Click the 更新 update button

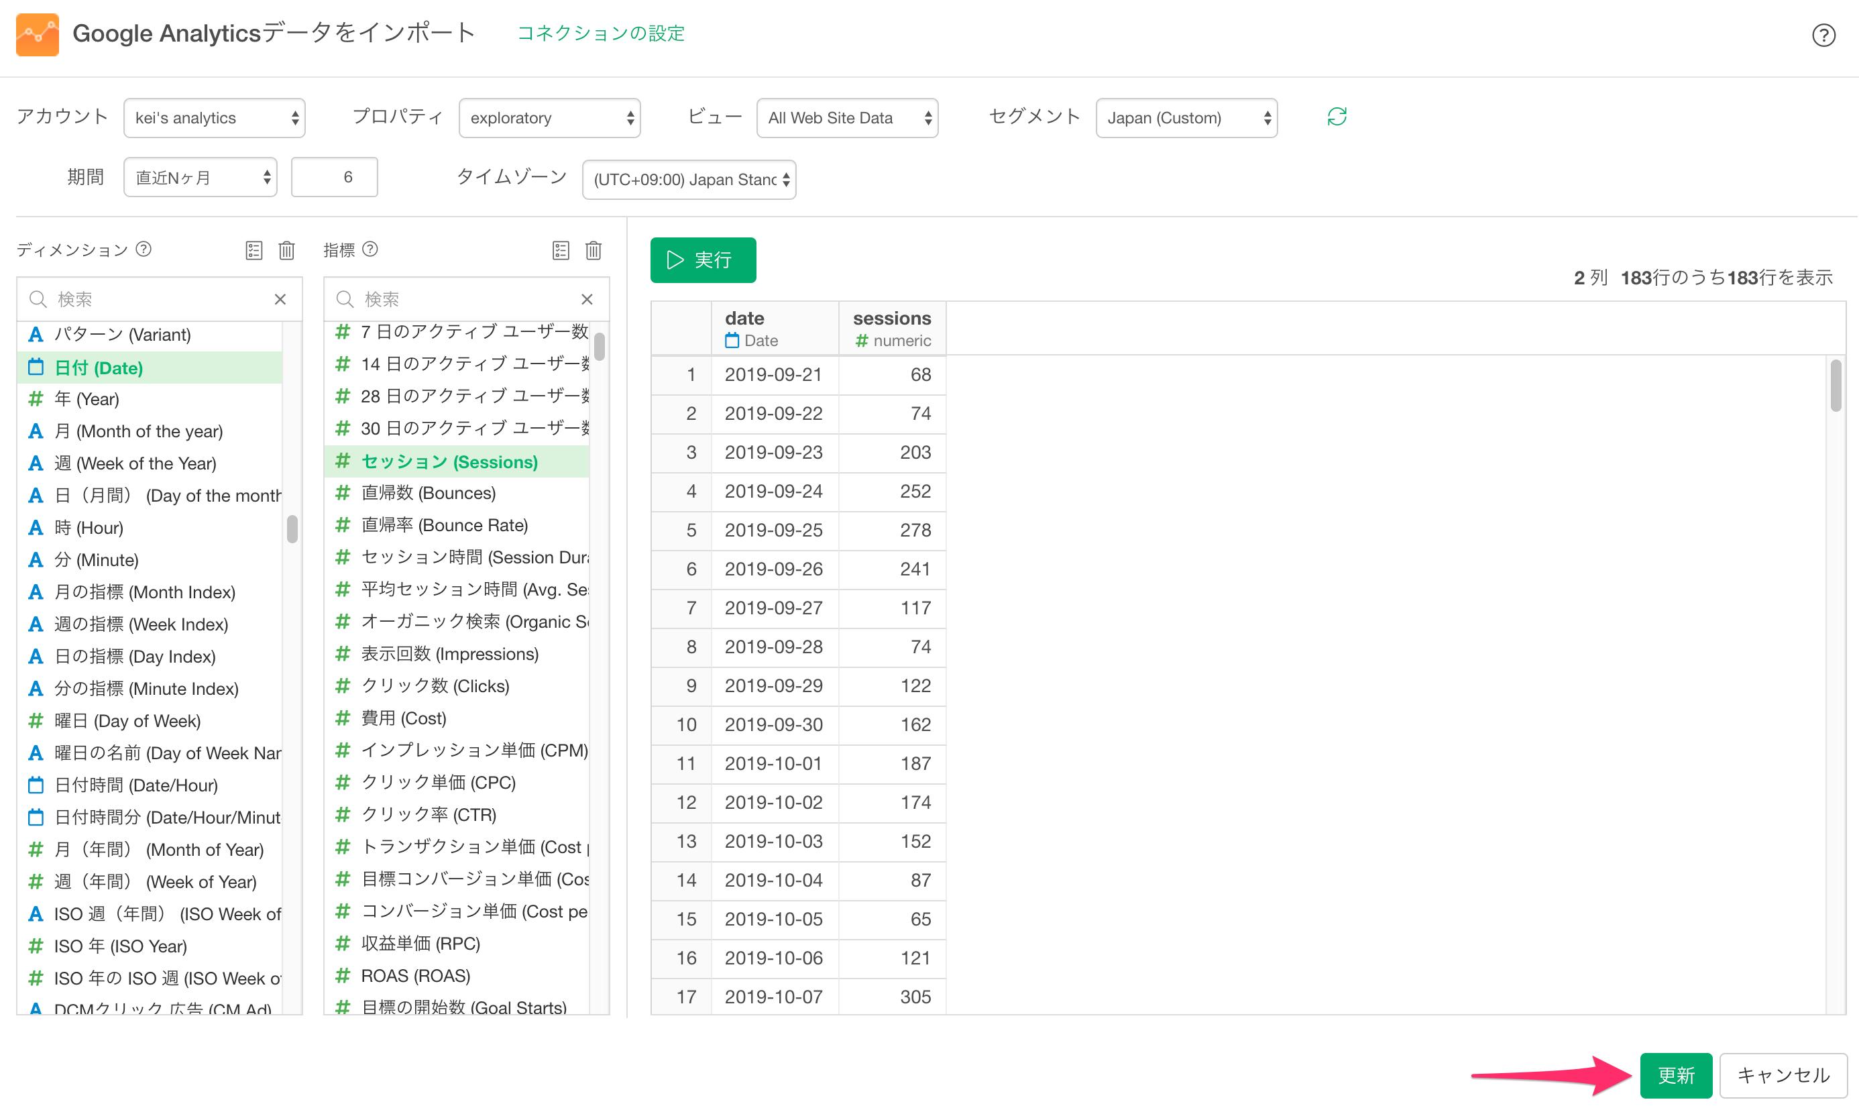tap(1675, 1075)
